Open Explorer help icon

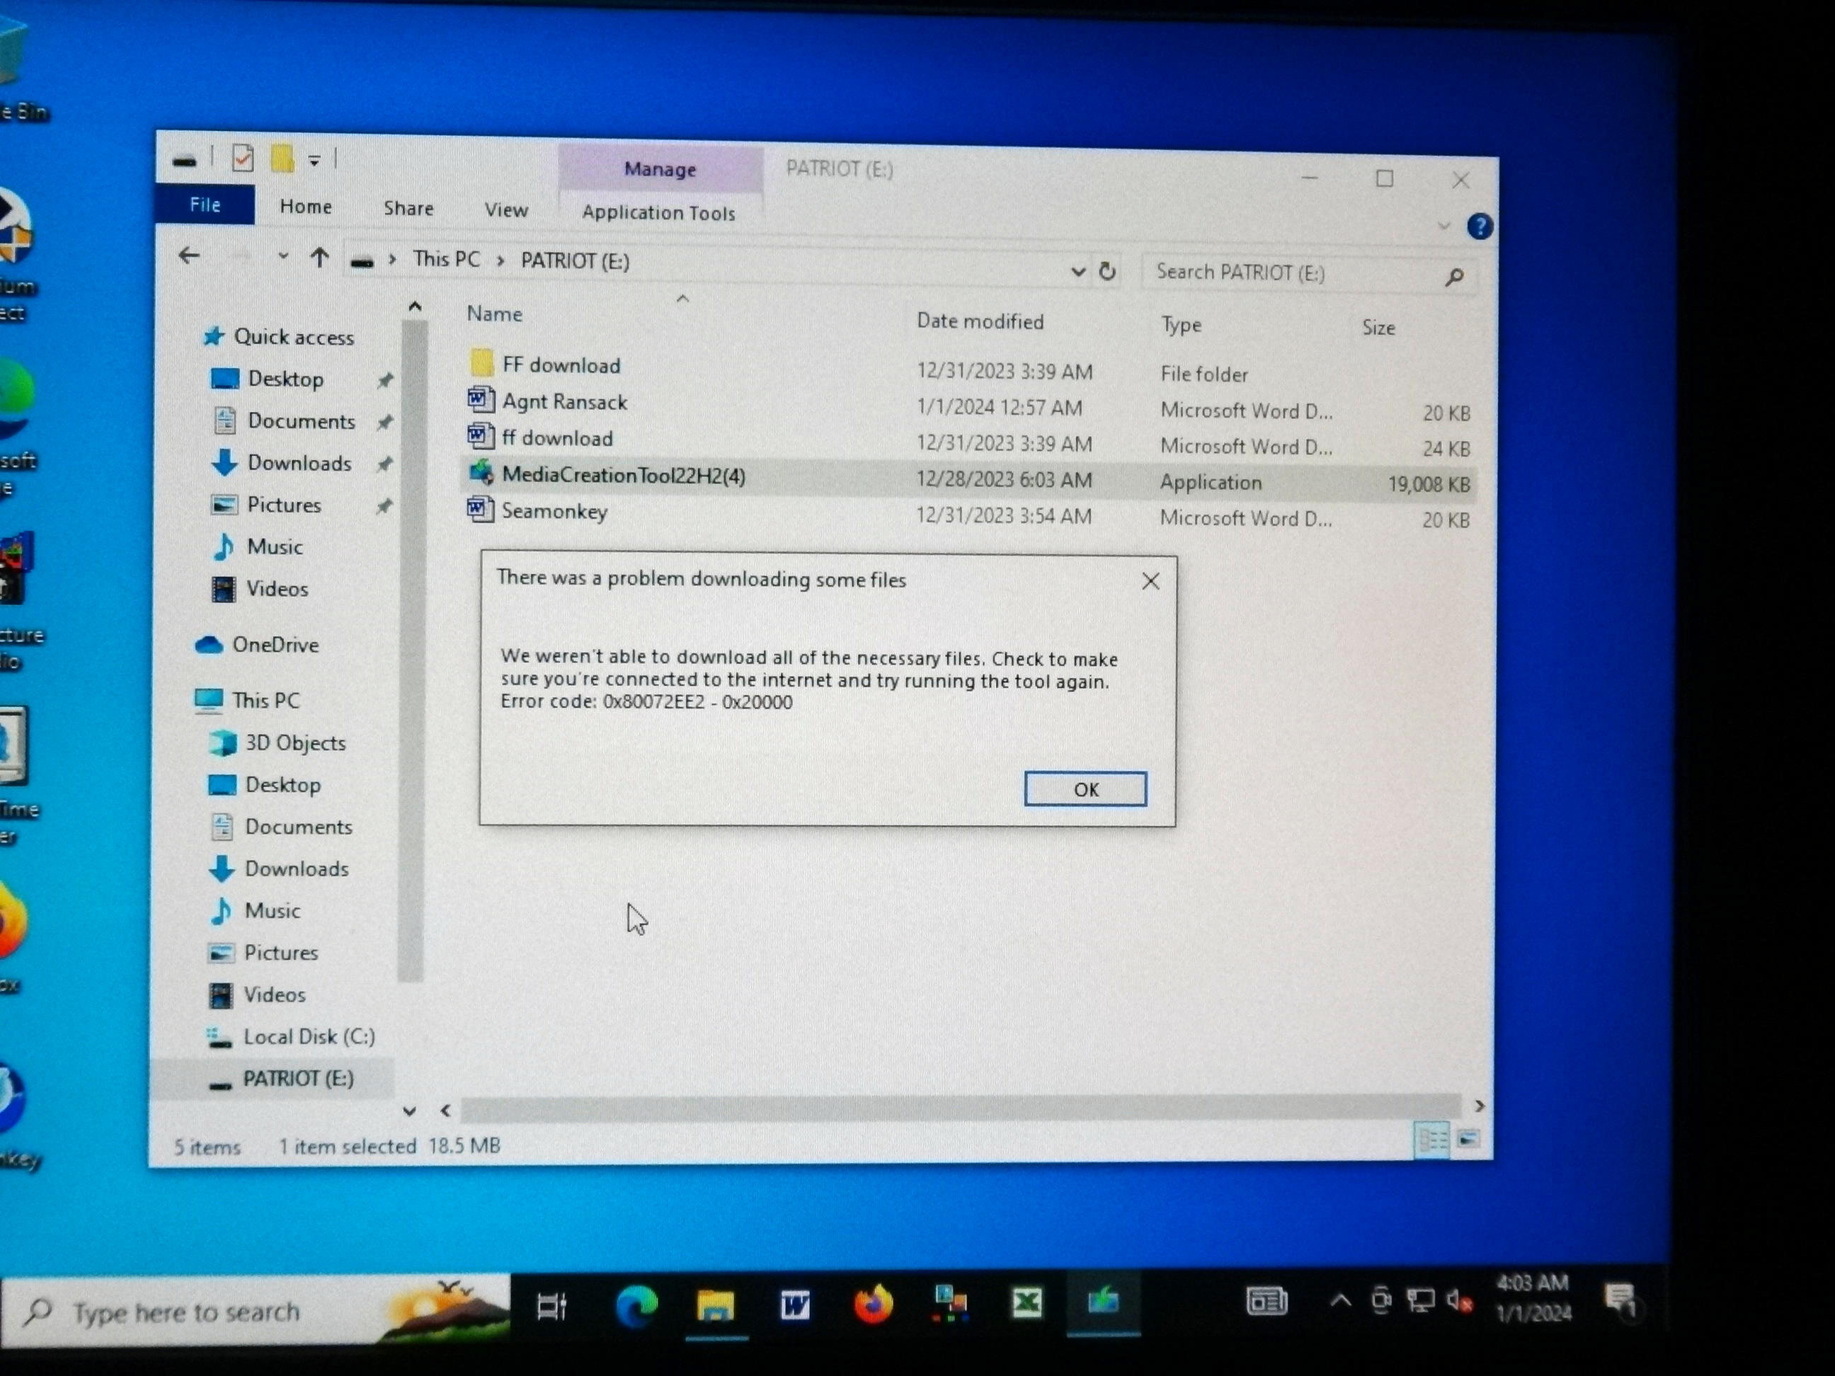coord(1479,227)
